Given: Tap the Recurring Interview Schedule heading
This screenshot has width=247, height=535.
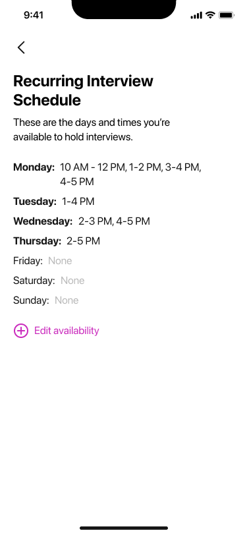Looking at the screenshot, I should pos(83,91).
